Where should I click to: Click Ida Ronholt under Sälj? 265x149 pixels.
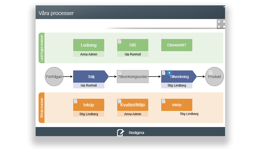89,85
